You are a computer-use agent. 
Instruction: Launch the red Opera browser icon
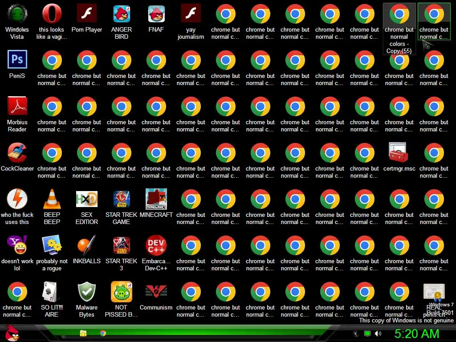click(x=52, y=13)
